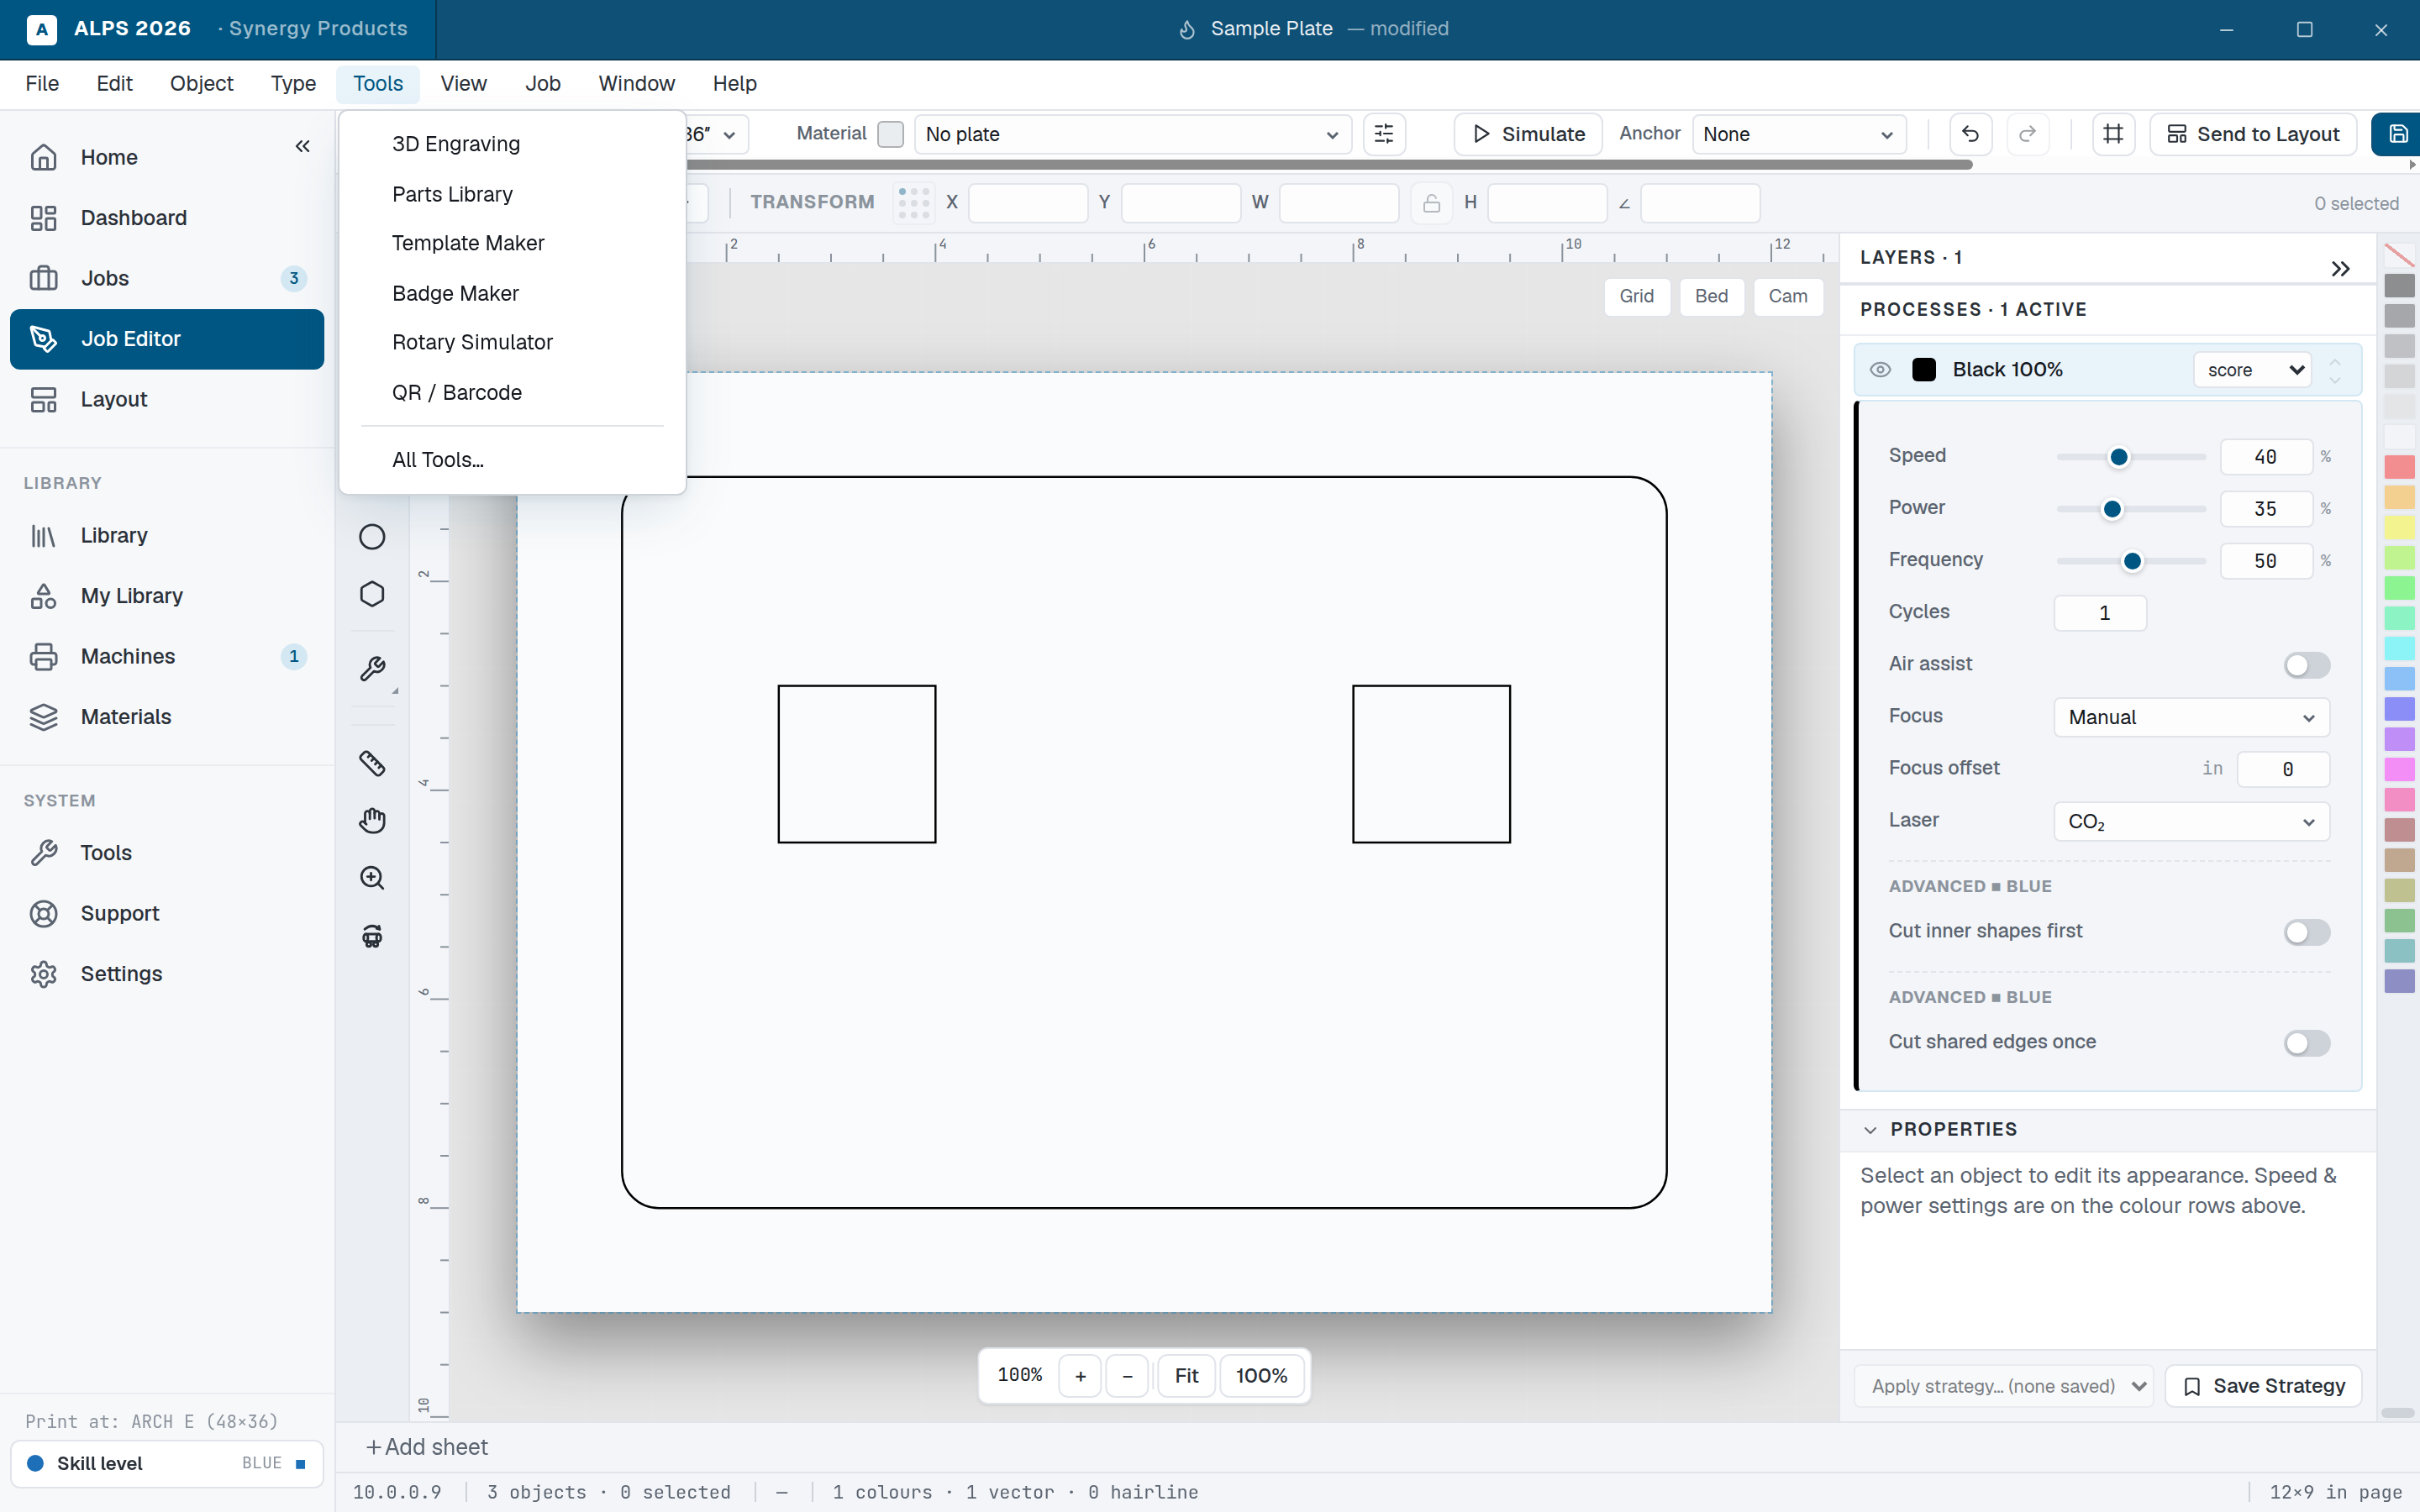Toggle the Bed view

tap(1711, 296)
